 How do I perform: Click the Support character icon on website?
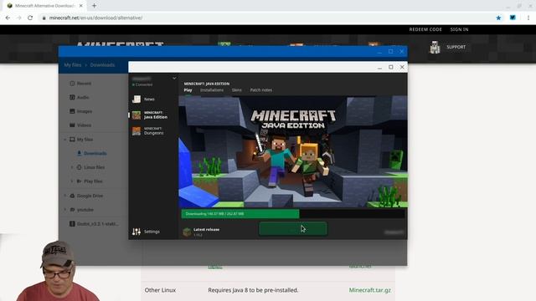pos(435,47)
